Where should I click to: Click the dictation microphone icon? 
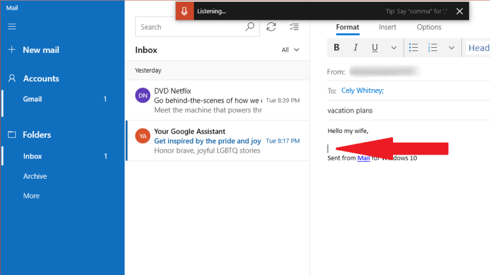184,11
